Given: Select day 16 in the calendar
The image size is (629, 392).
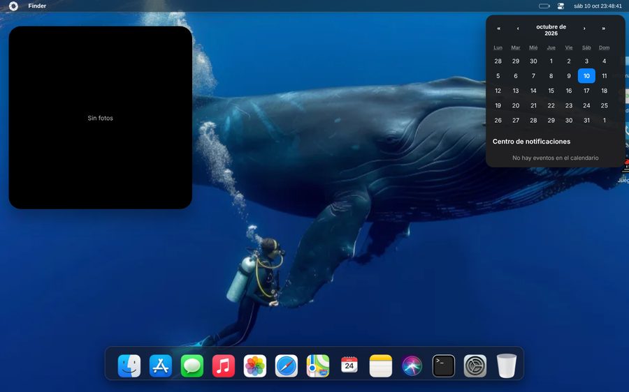Looking at the screenshot, I should click(569, 91).
